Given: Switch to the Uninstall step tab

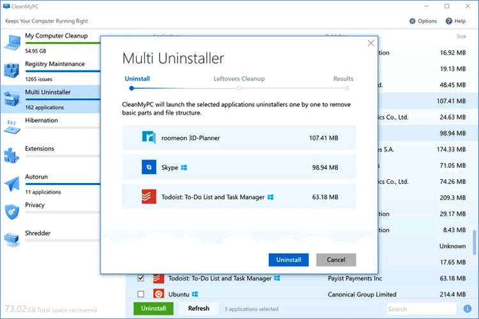Looking at the screenshot, I should [x=137, y=78].
